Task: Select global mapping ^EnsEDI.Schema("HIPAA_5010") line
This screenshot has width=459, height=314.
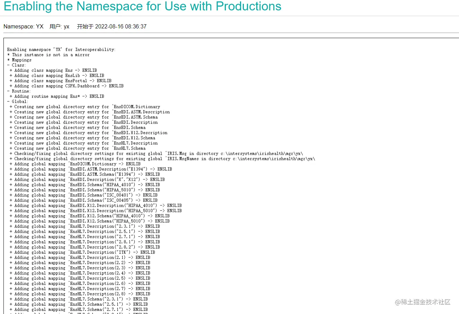Action: pyautogui.click(x=85, y=190)
